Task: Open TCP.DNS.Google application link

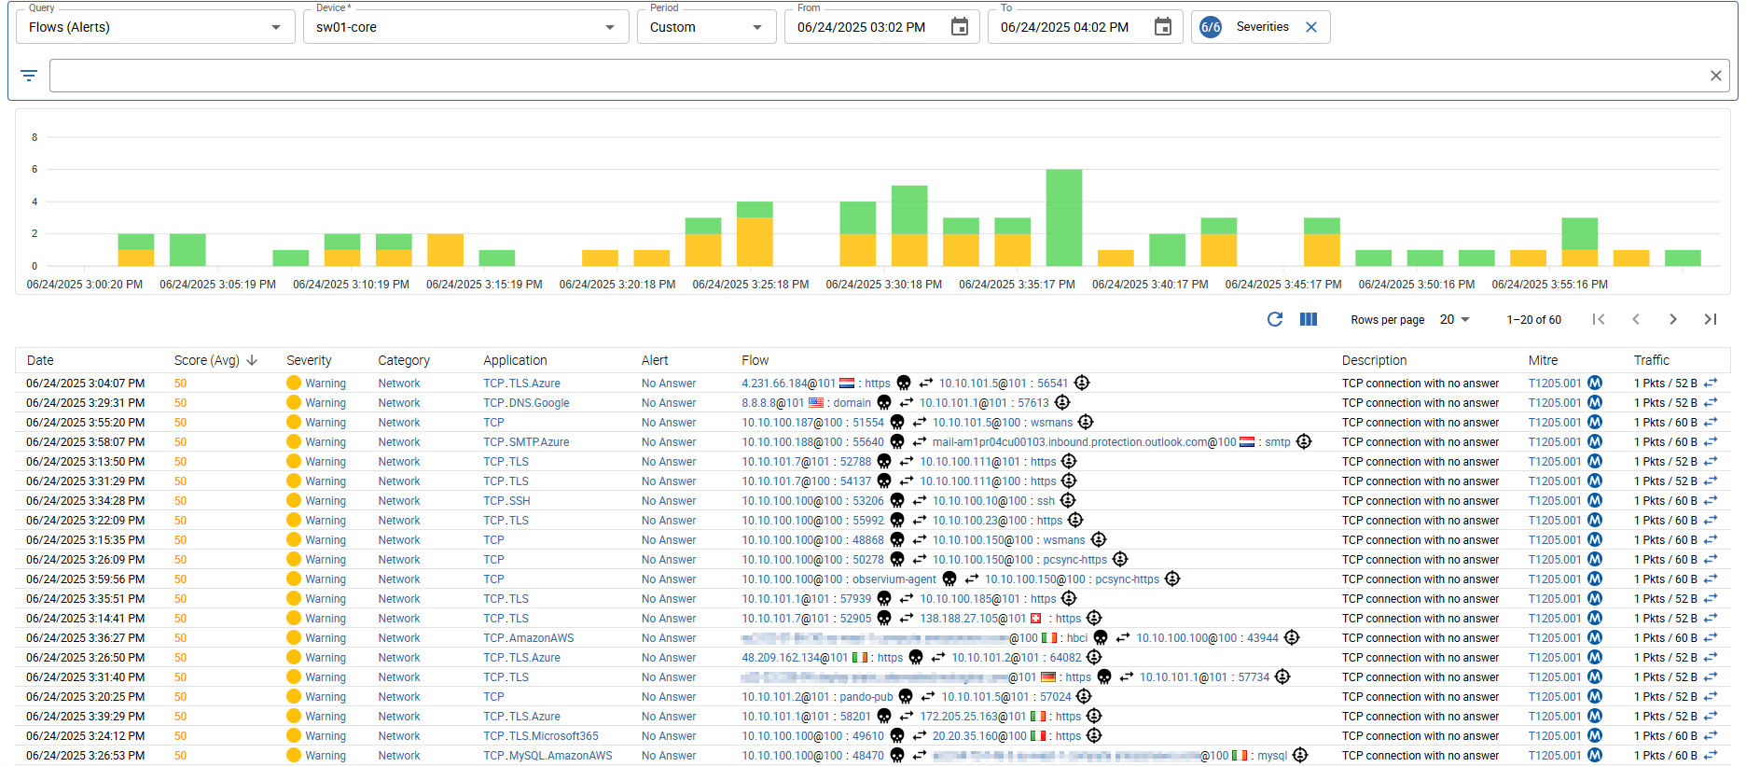Action: coord(526,403)
